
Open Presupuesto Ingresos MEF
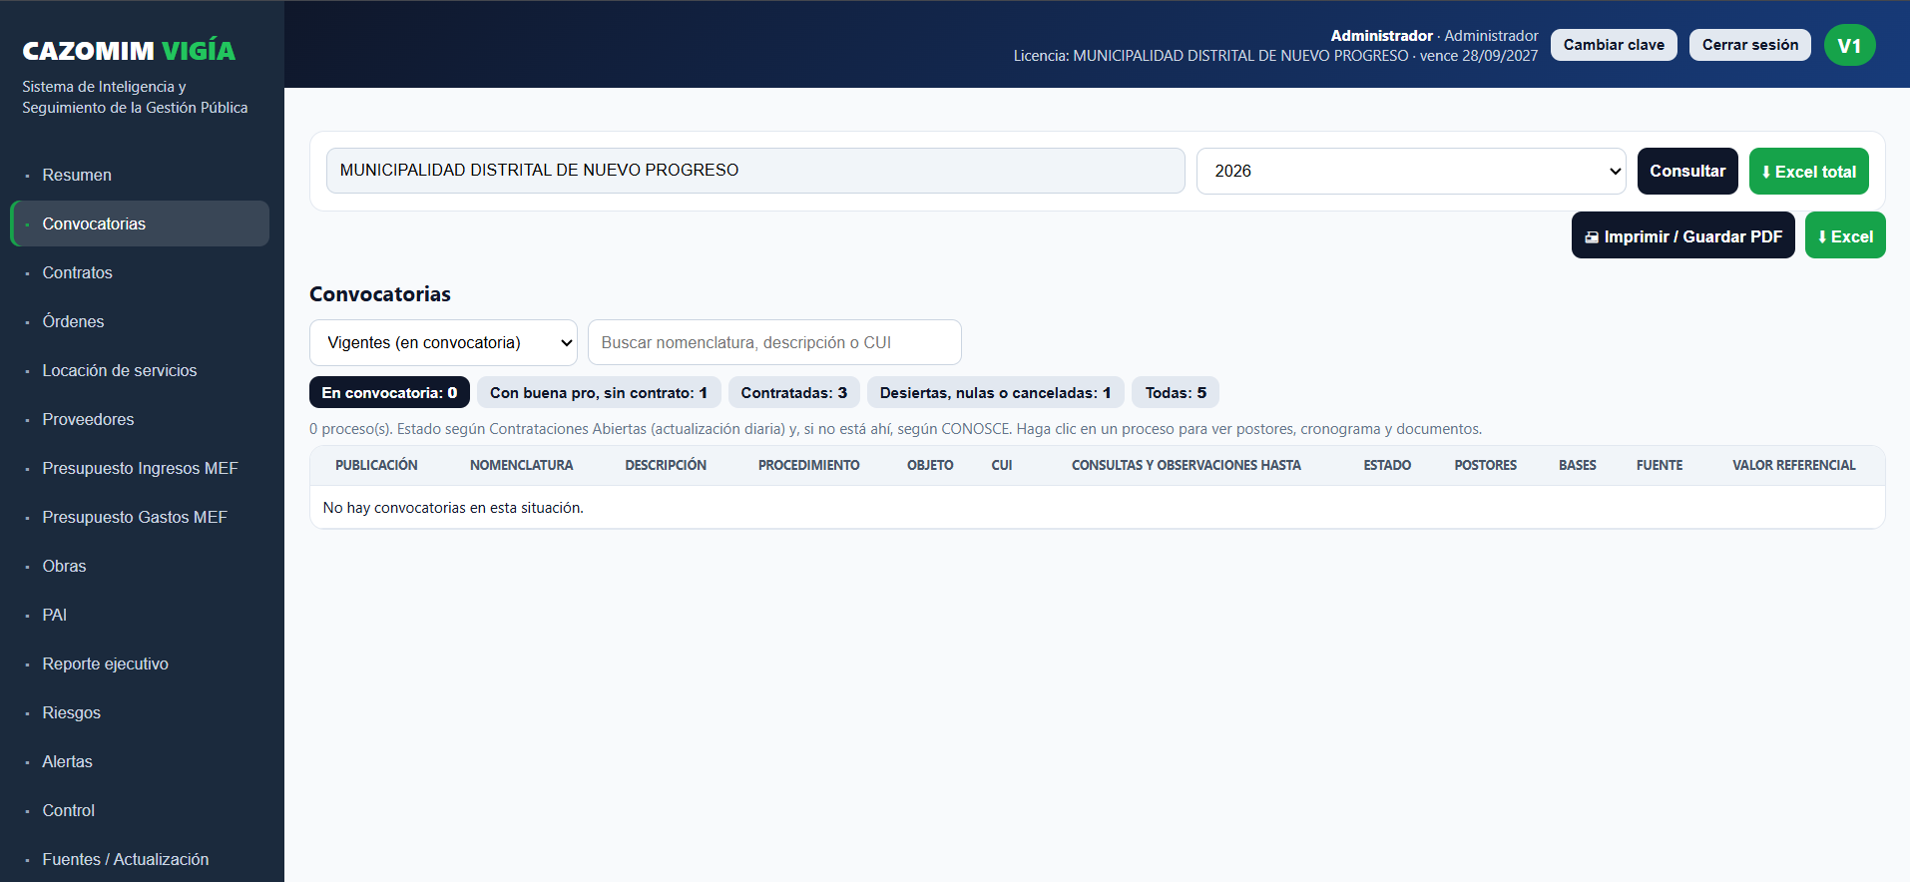pyautogui.click(x=140, y=468)
